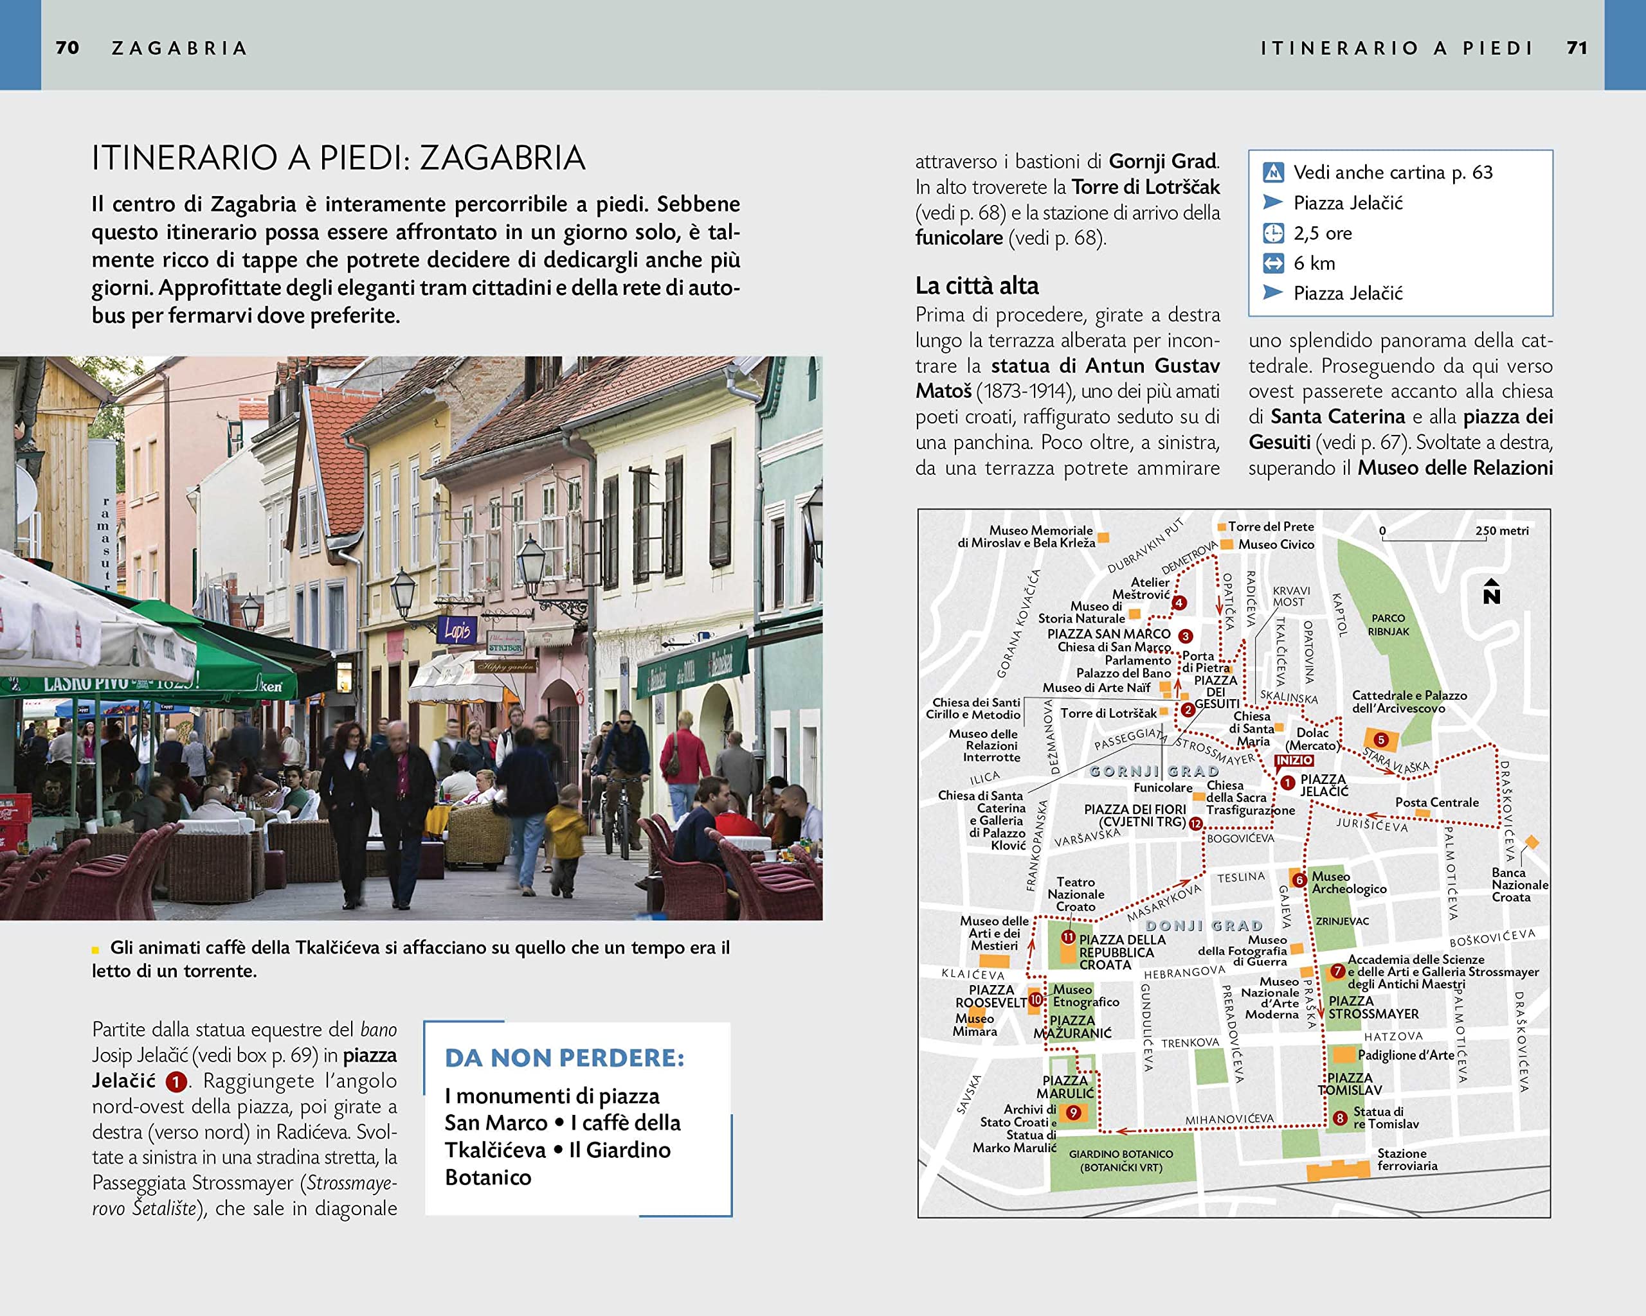Select map marker 2 near Torre di Lotrščak
Image resolution: width=1646 pixels, height=1316 pixels.
point(1188,709)
